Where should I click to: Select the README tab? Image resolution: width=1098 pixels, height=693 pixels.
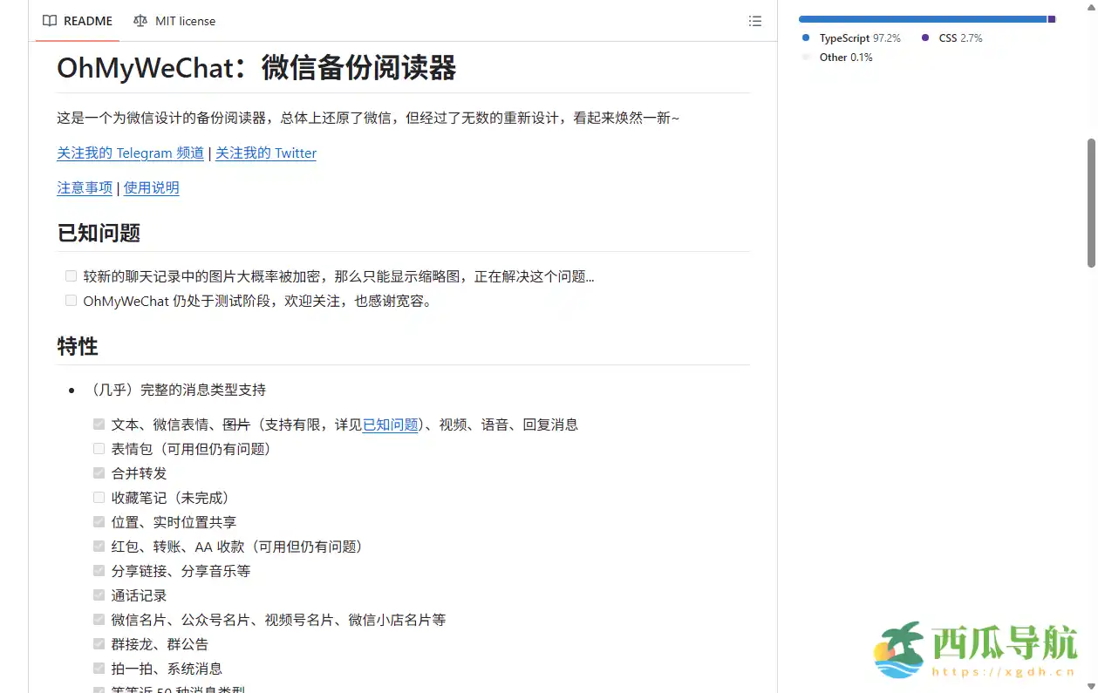tap(85, 21)
